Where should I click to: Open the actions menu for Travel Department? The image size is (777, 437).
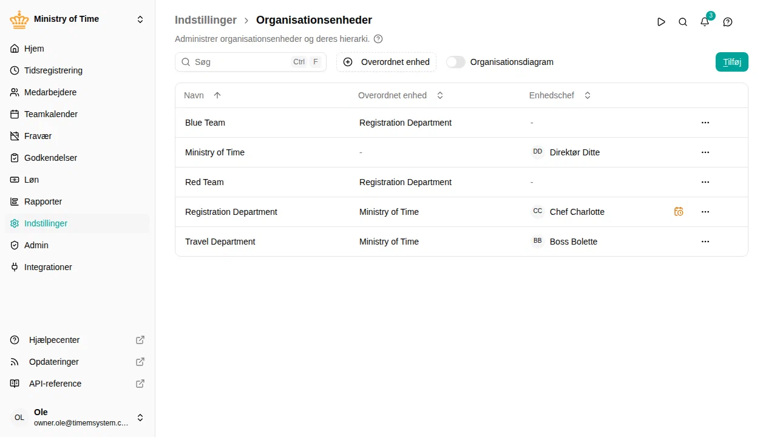[x=705, y=242]
